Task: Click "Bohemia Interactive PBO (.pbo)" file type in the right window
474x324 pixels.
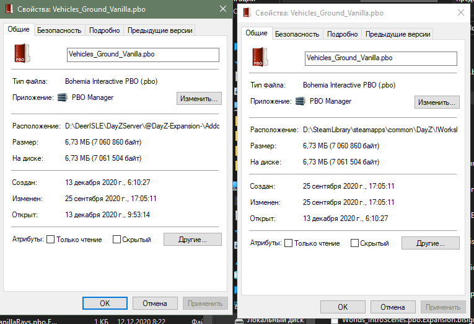Action: click(x=349, y=85)
